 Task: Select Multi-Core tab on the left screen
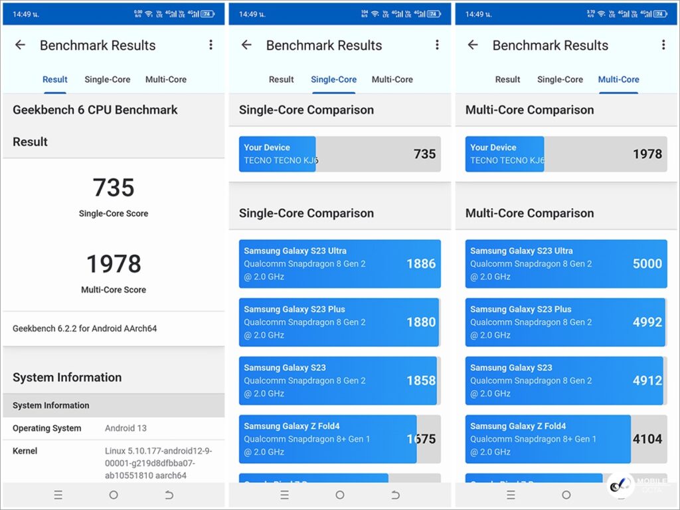click(166, 80)
